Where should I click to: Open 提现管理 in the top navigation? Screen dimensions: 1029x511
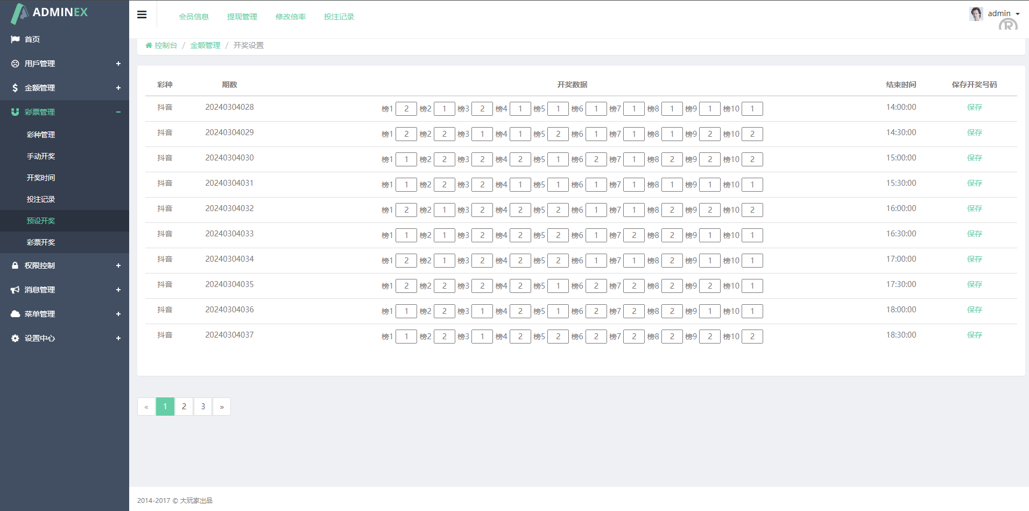(242, 17)
